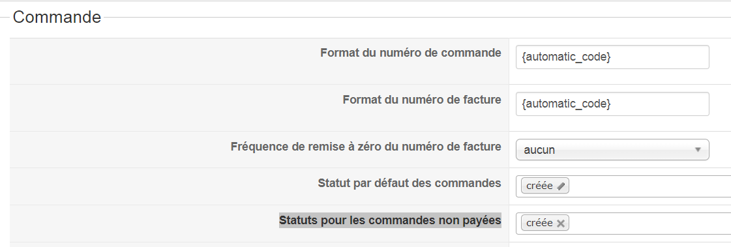The width and height of the screenshot is (731, 247).
Task: Open the invoice number reset frequency dropdown
Action: tap(612, 150)
